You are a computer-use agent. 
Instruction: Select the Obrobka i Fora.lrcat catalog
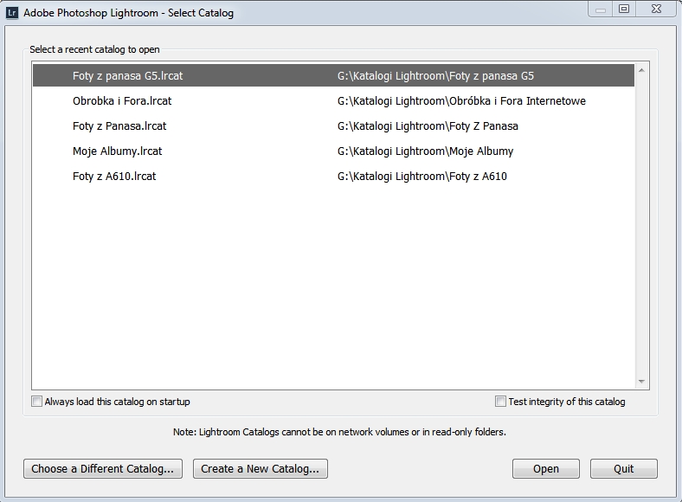122,101
